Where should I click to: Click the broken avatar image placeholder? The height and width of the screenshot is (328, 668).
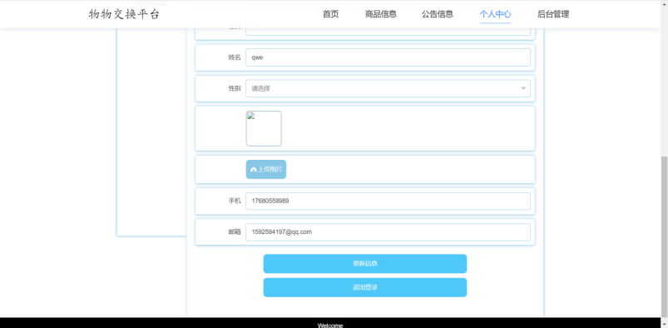coord(264,128)
